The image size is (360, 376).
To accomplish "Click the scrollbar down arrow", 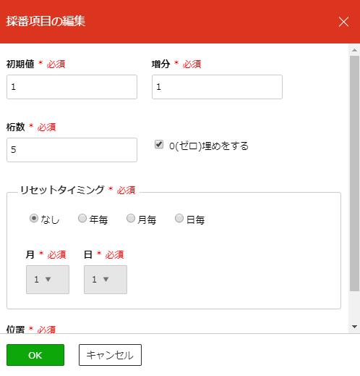I will (x=354, y=327).
